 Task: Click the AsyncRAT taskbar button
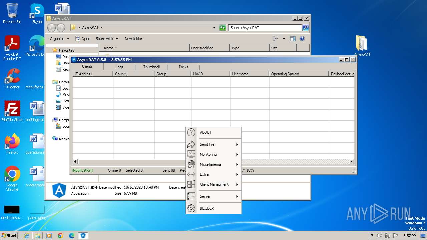(83, 236)
